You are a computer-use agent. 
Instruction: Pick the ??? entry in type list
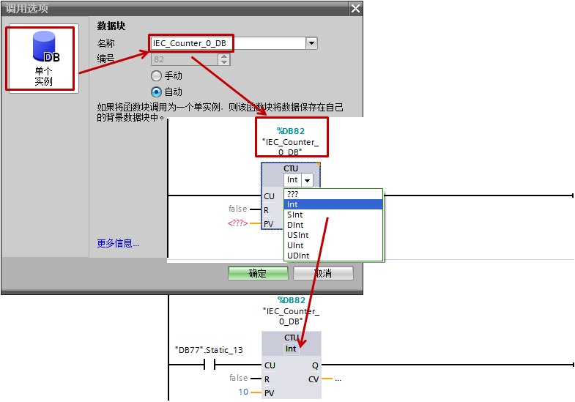(333, 194)
